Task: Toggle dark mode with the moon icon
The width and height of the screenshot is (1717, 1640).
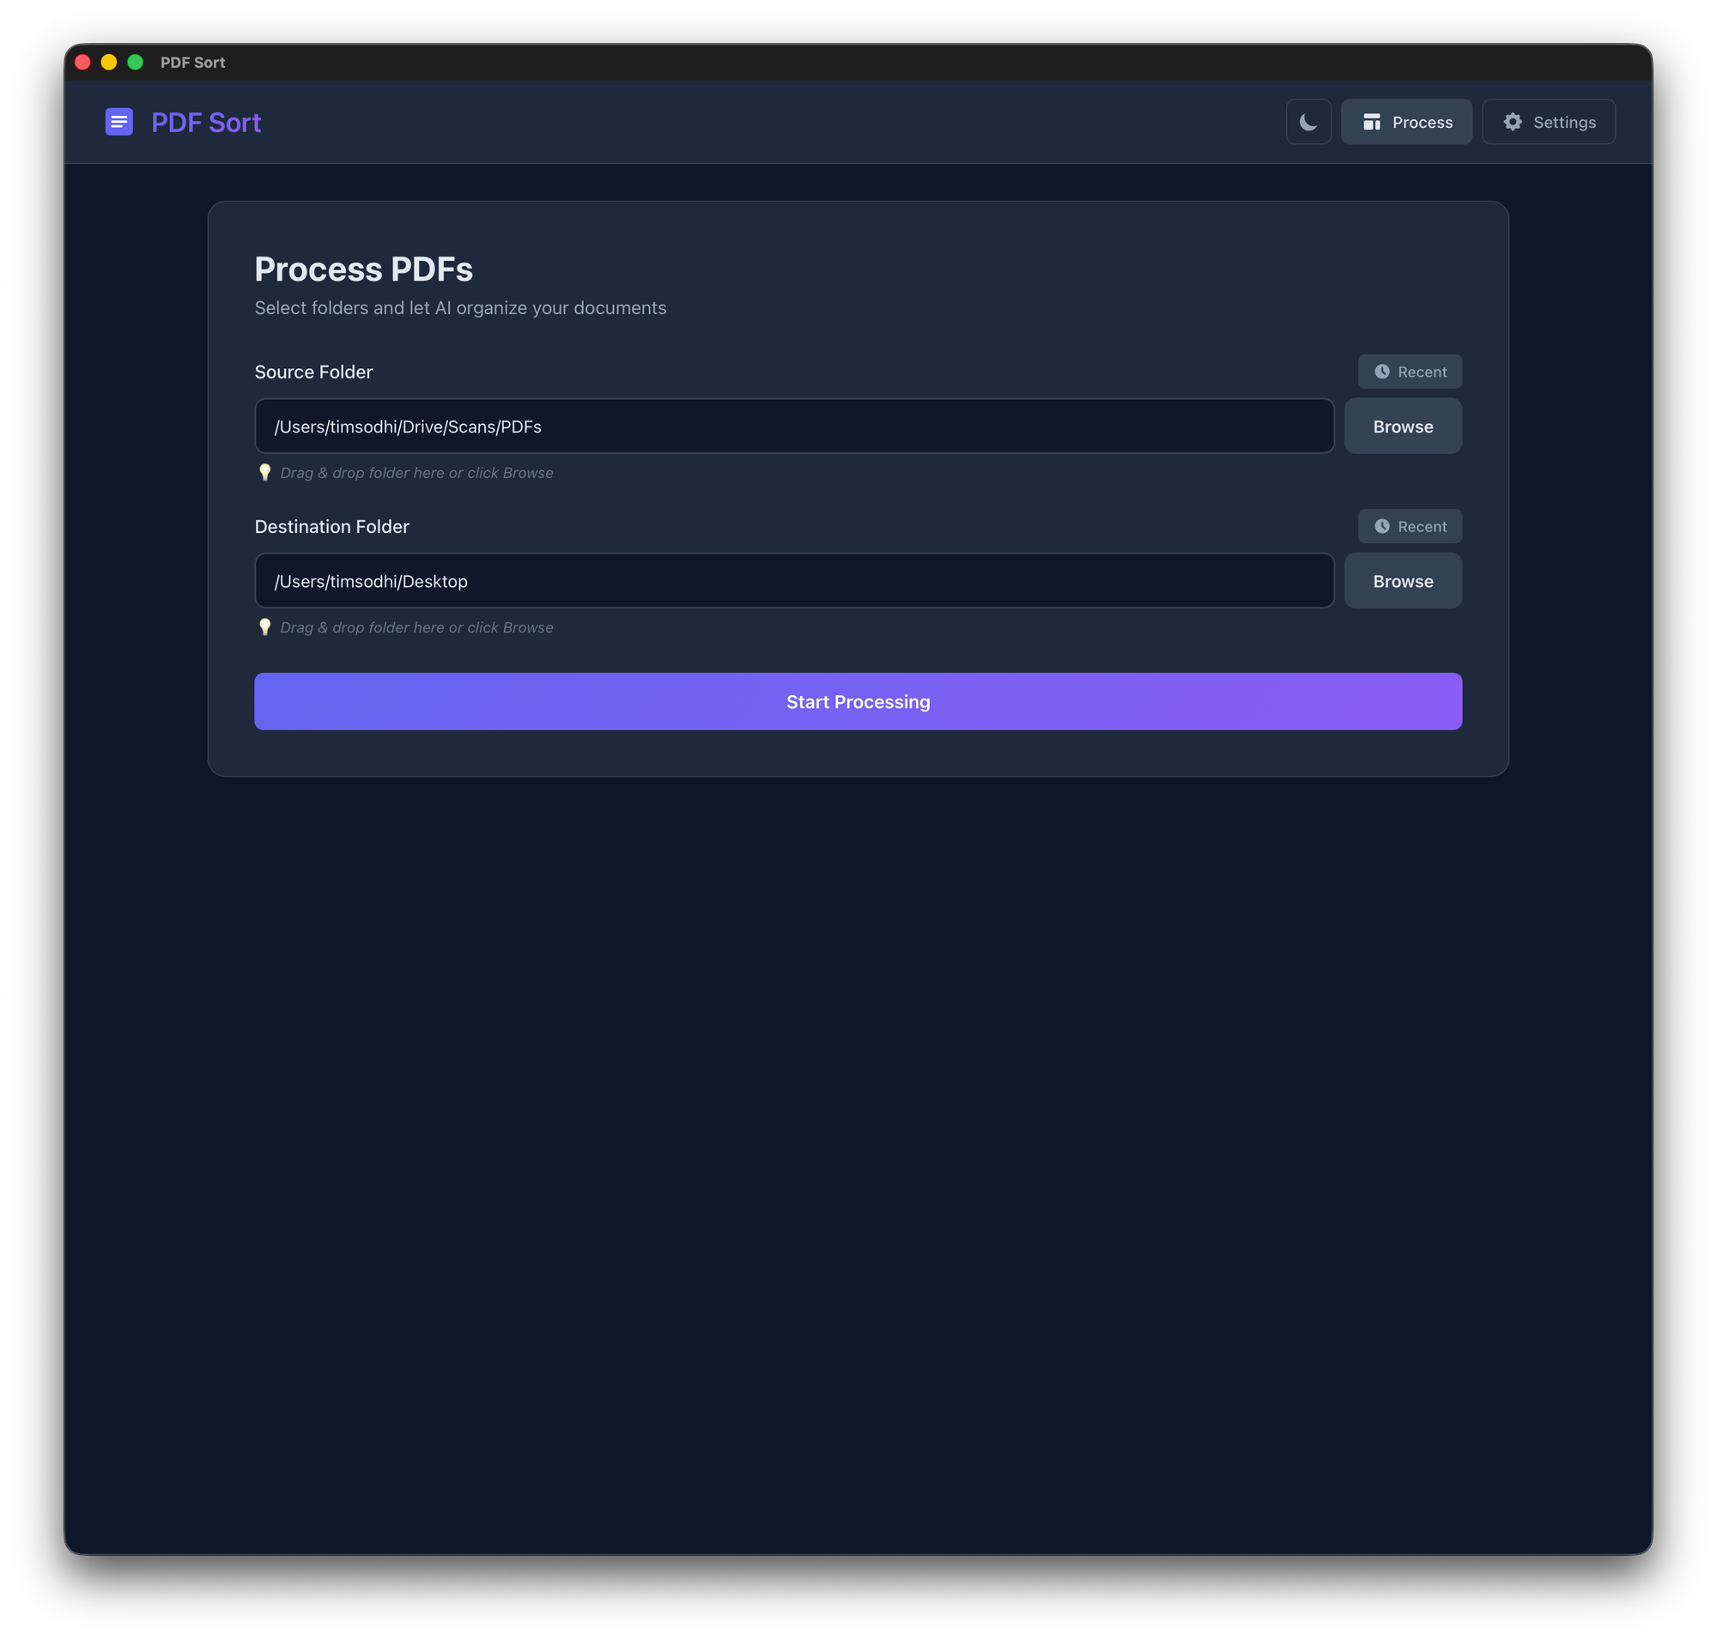Action: tap(1307, 122)
